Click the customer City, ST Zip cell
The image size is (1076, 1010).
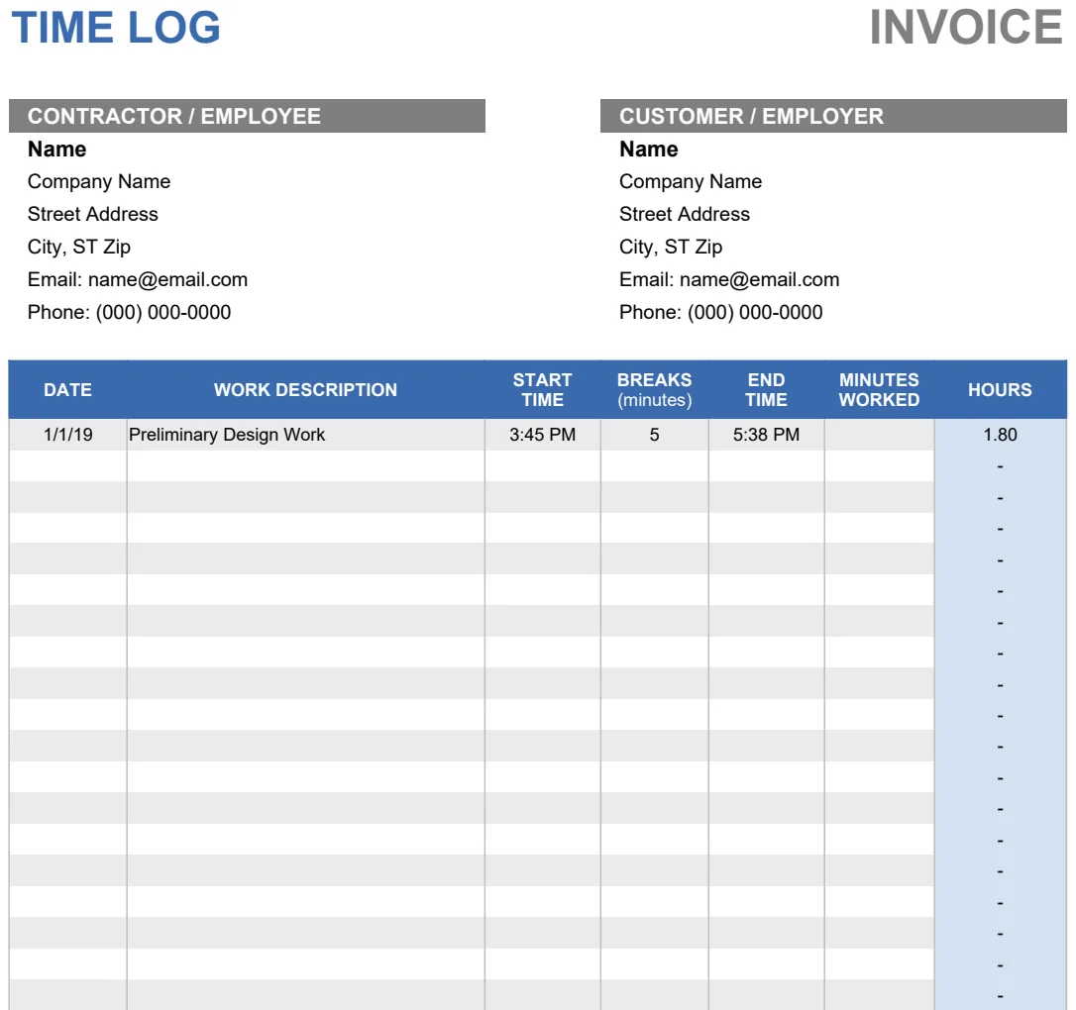coord(671,247)
